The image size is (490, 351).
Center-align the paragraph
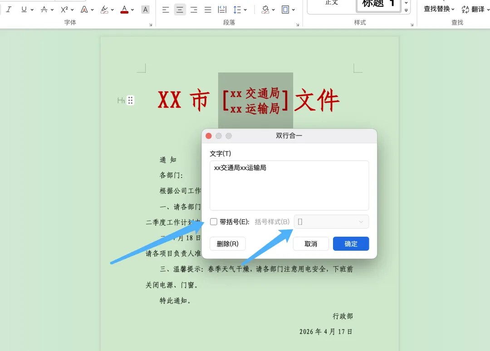pyautogui.click(x=180, y=10)
